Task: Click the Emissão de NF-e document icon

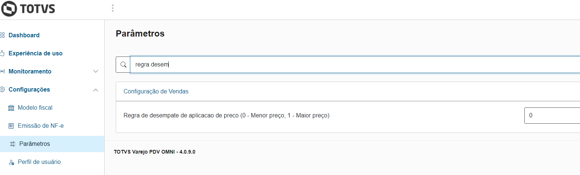Action: coord(11,126)
